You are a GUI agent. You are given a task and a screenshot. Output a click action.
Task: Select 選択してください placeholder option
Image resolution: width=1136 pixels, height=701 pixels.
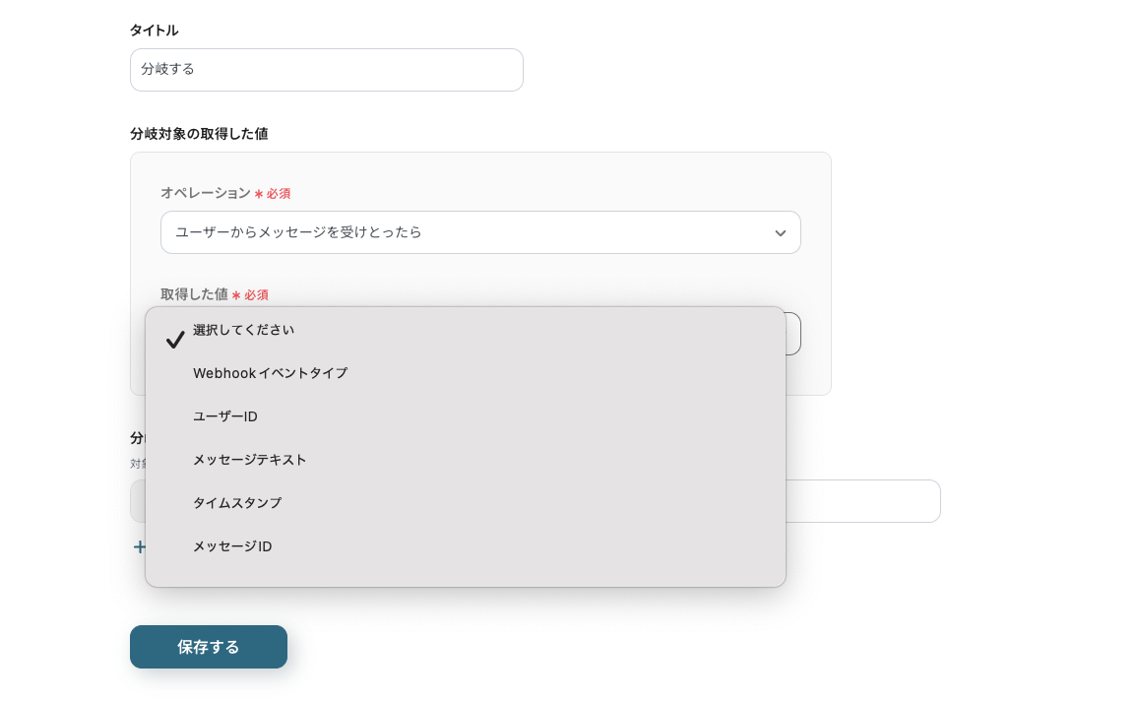tap(243, 330)
